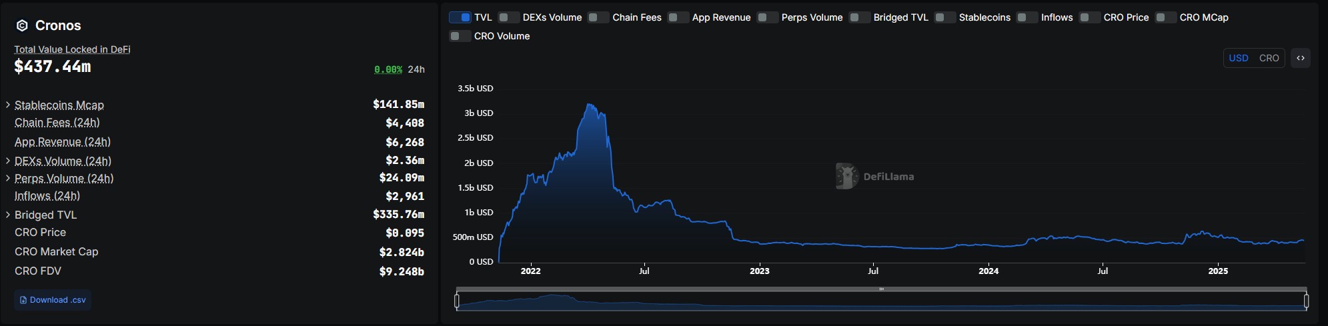Turn on the Chain Fees toggle

click(598, 17)
